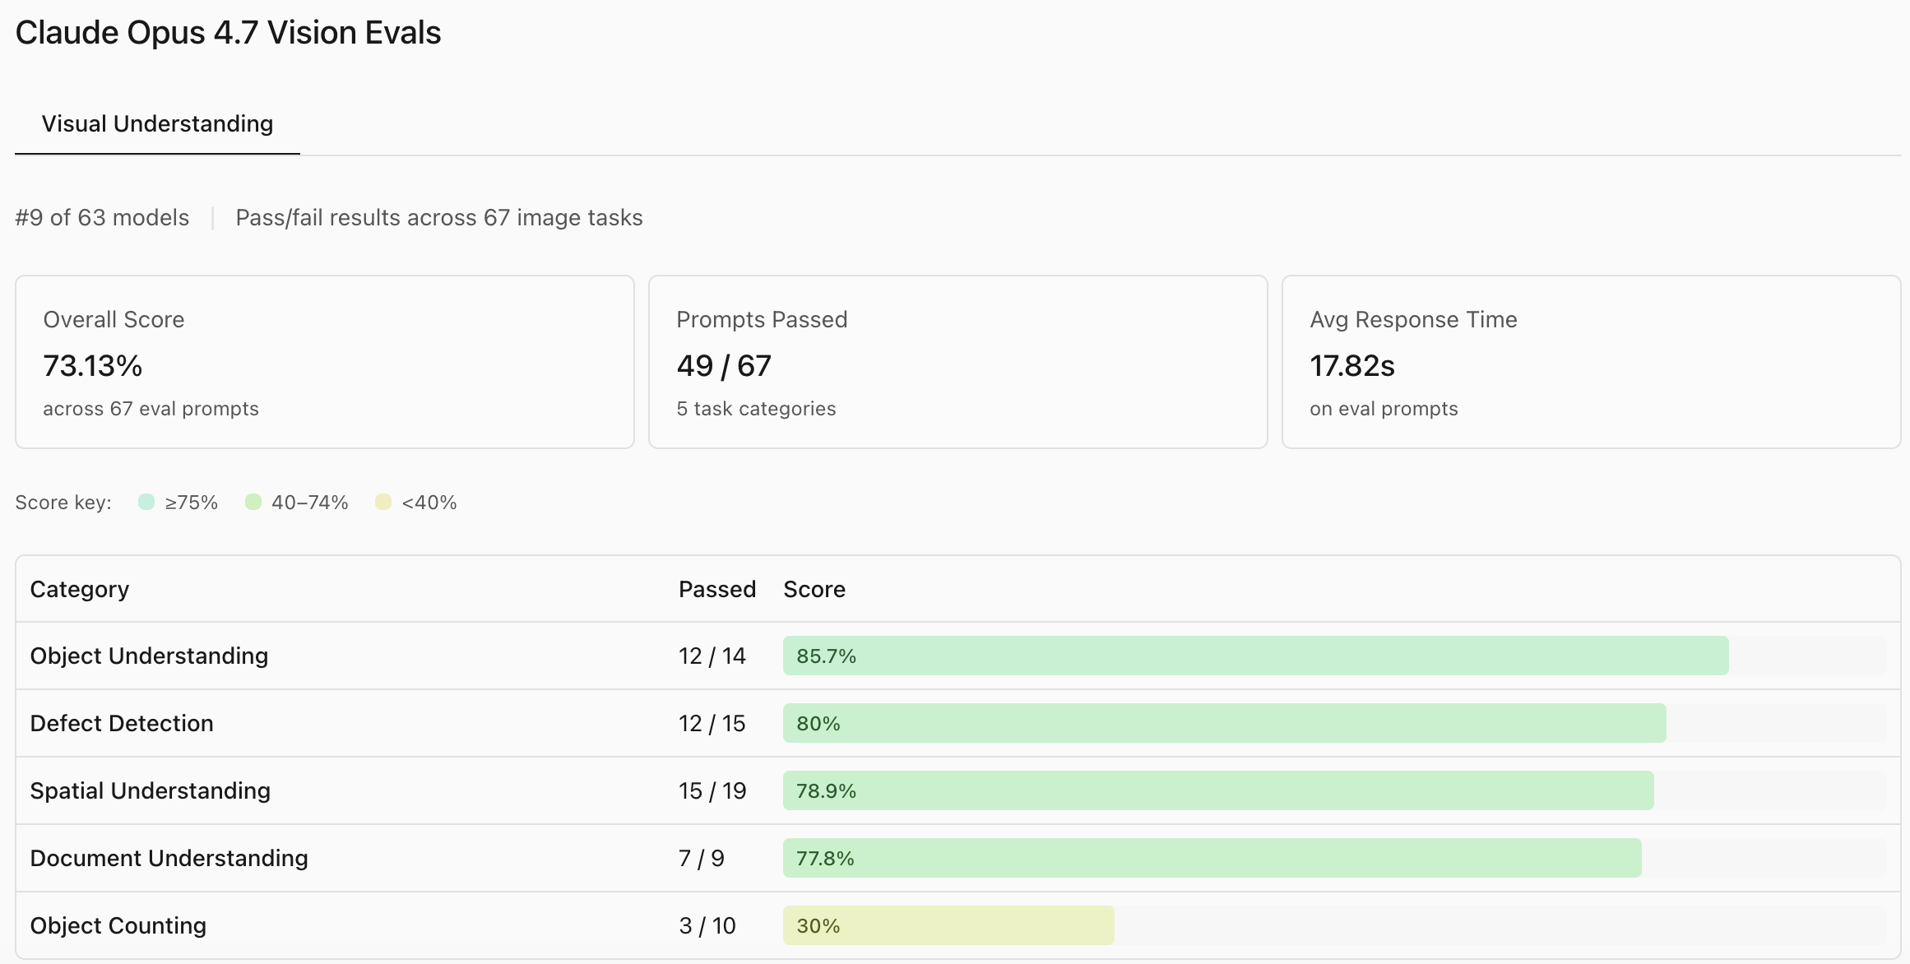Click the 78.9% score bar
Viewport: 1910px width, 964px height.
(x=1218, y=790)
